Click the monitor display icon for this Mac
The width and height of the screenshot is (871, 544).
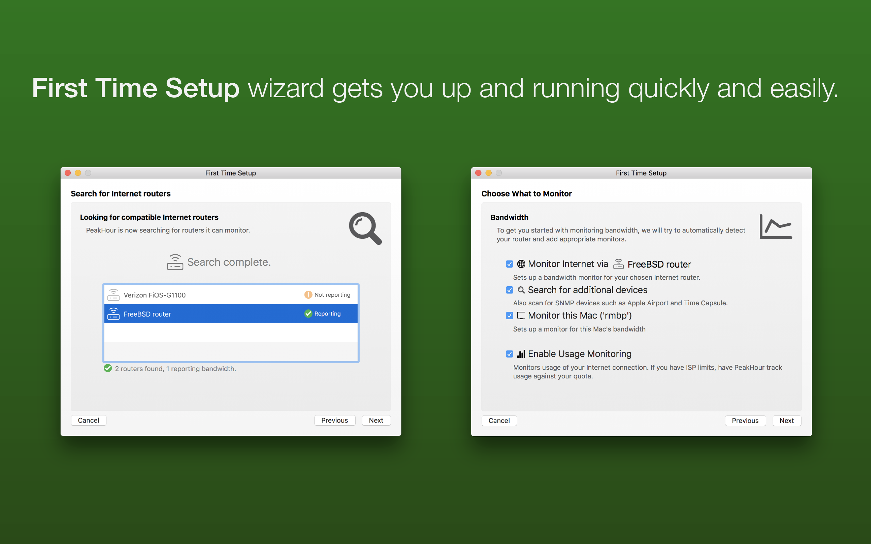[x=521, y=316]
